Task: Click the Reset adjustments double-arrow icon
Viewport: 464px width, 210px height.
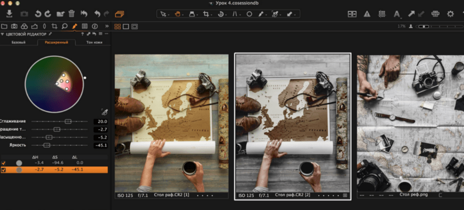Action: pyautogui.click(x=84, y=14)
